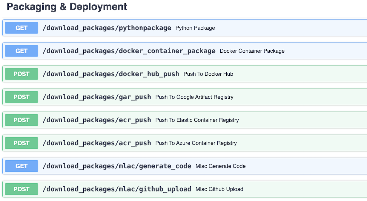Expand the /download_packages/pythonpackage endpoint path

[107, 28]
